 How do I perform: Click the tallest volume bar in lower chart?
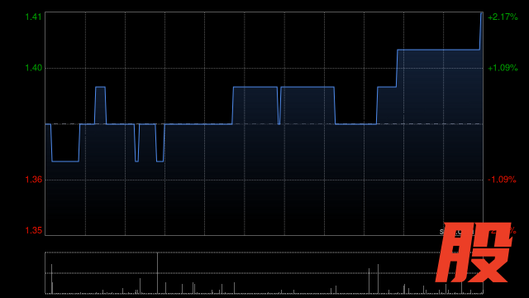(x=157, y=273)
